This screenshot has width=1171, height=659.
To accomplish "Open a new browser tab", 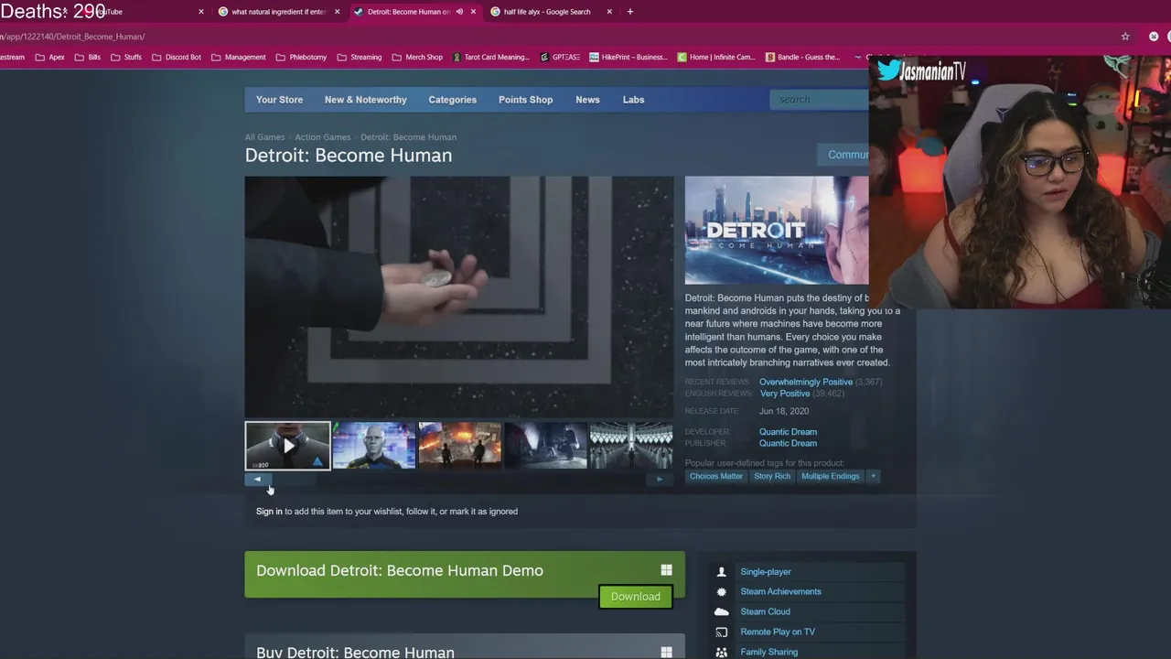I will click(630, 12).
